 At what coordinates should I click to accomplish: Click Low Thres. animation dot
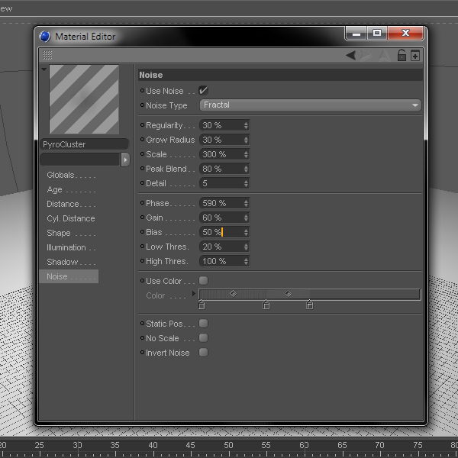click(142, 247)
